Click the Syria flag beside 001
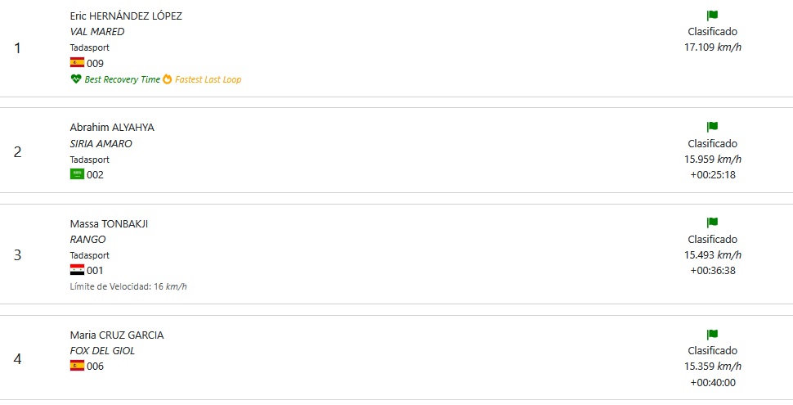Screen dimensions: 793x405 click(x=77, y=270)
